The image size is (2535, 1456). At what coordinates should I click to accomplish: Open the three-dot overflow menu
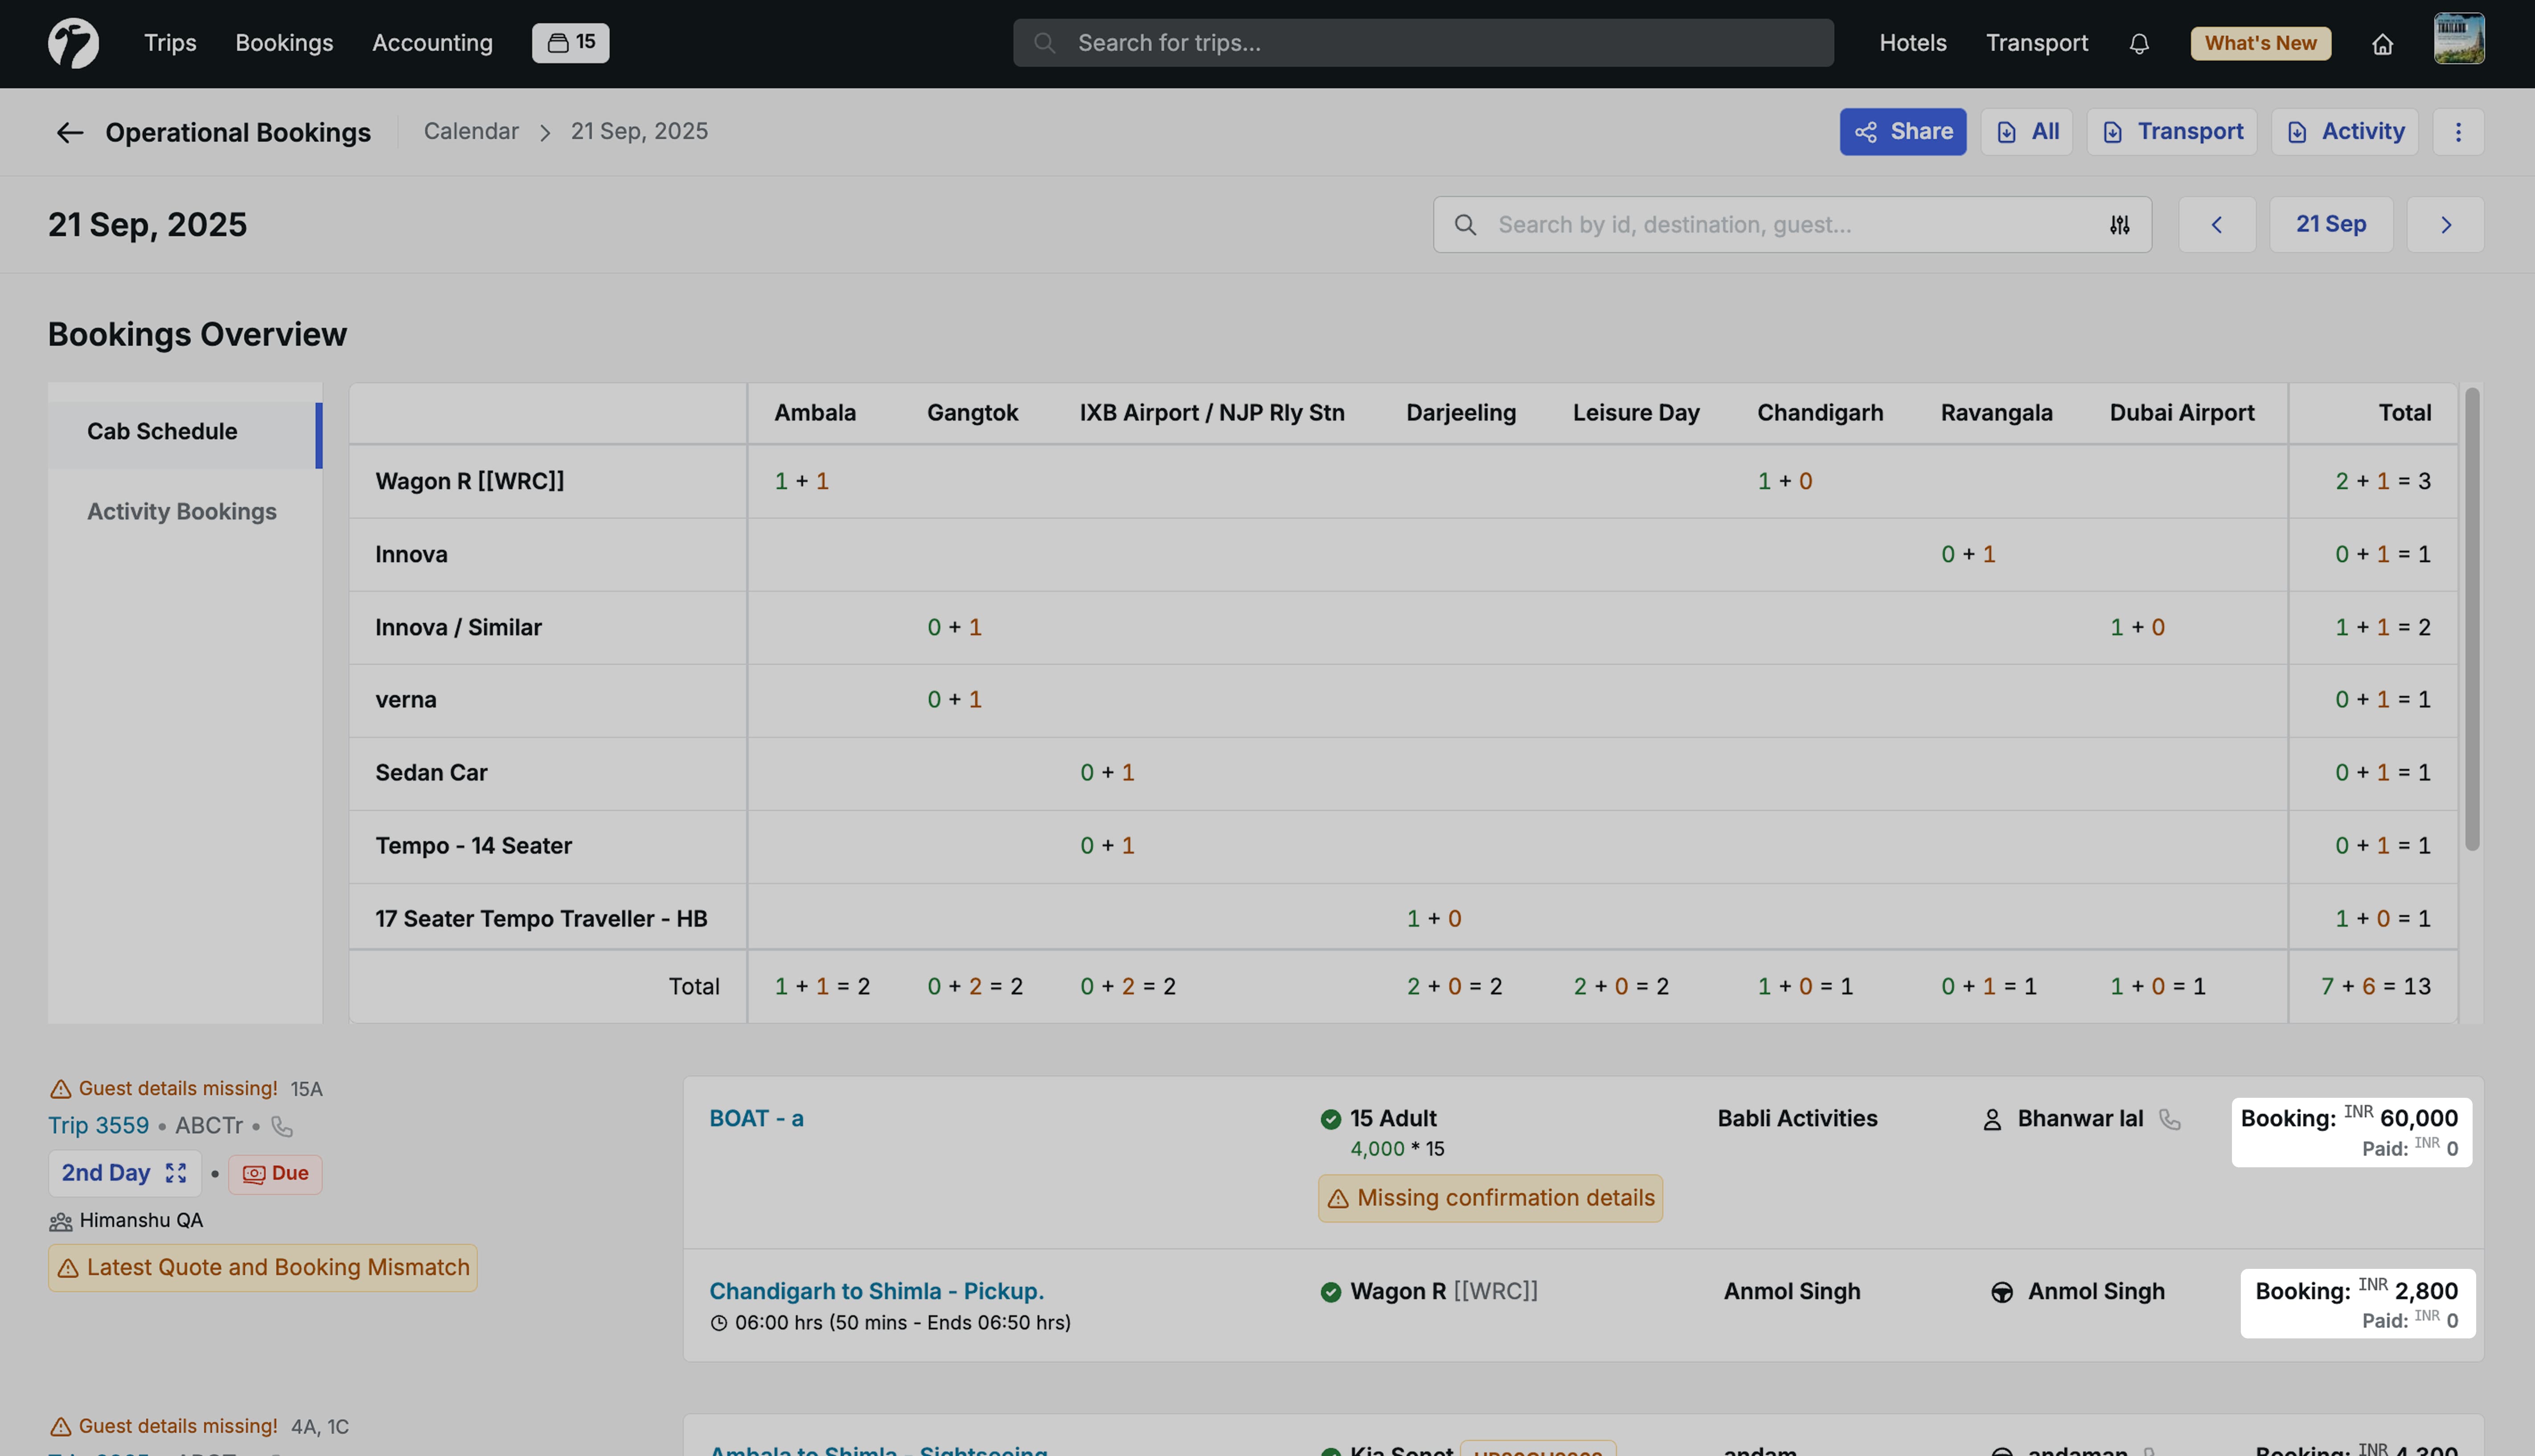(x=2459, y=131)
